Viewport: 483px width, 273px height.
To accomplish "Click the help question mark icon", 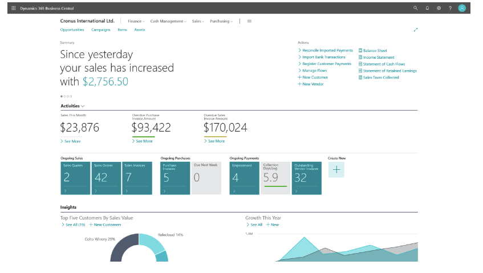I will (x=450, y=9).
